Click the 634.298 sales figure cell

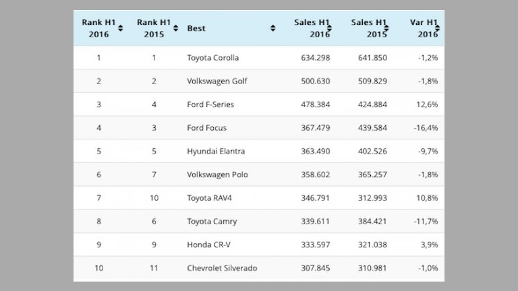coord(316,58)
